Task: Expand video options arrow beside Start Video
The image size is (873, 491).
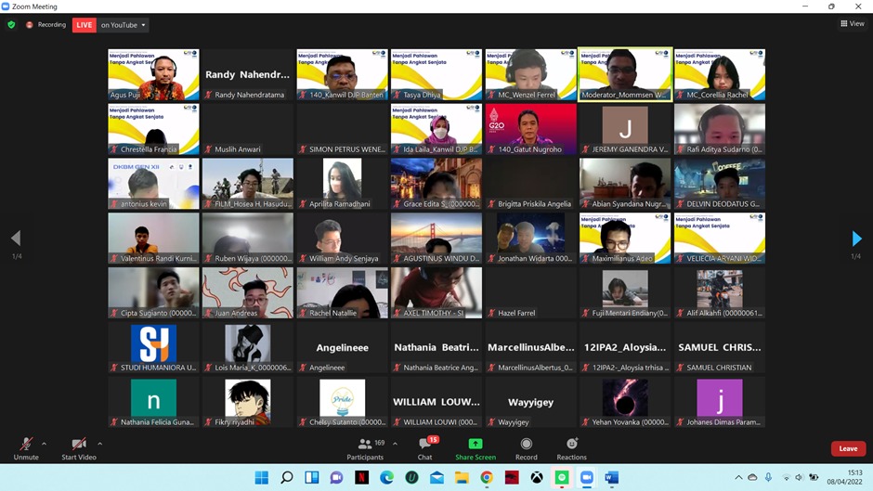Action: (99, 444)
